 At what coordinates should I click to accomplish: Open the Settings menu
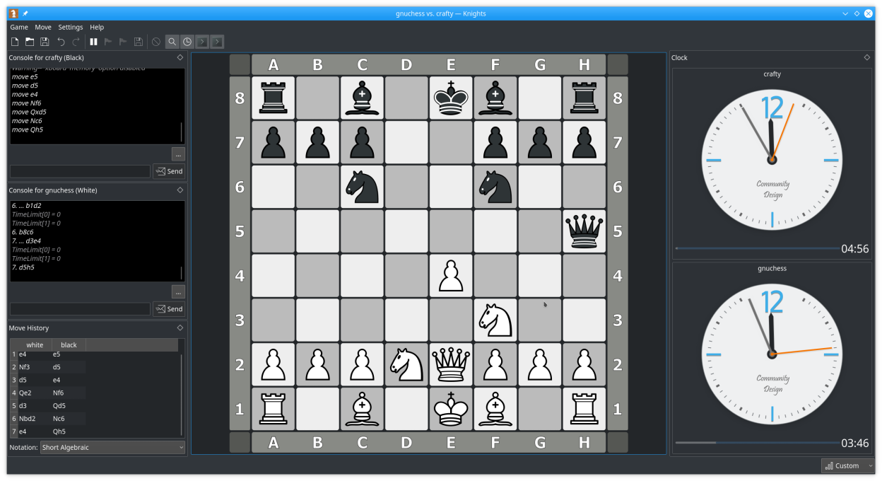coord(70,27)
